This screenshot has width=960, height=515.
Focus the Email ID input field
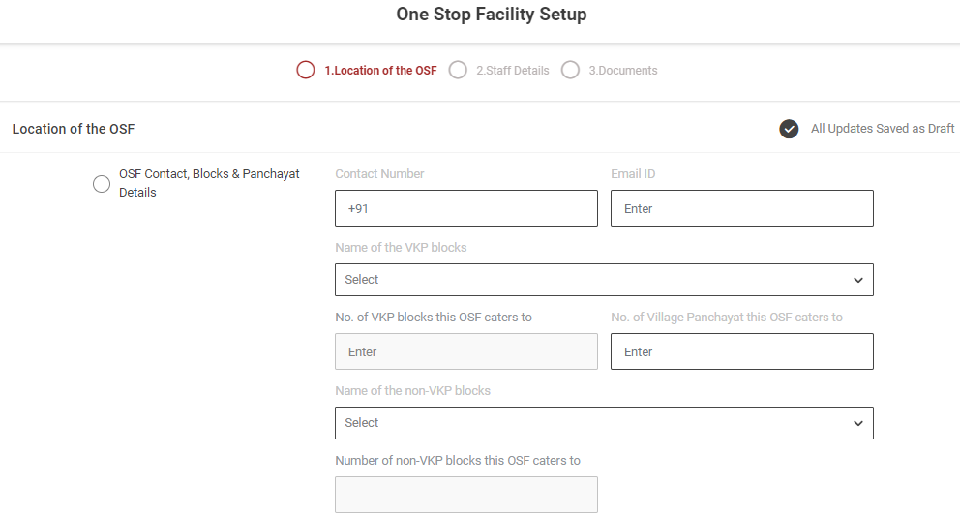[x=741, y=208]
